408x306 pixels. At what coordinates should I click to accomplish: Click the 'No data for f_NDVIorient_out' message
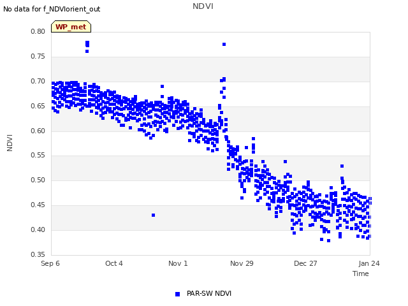coord(52,9)
